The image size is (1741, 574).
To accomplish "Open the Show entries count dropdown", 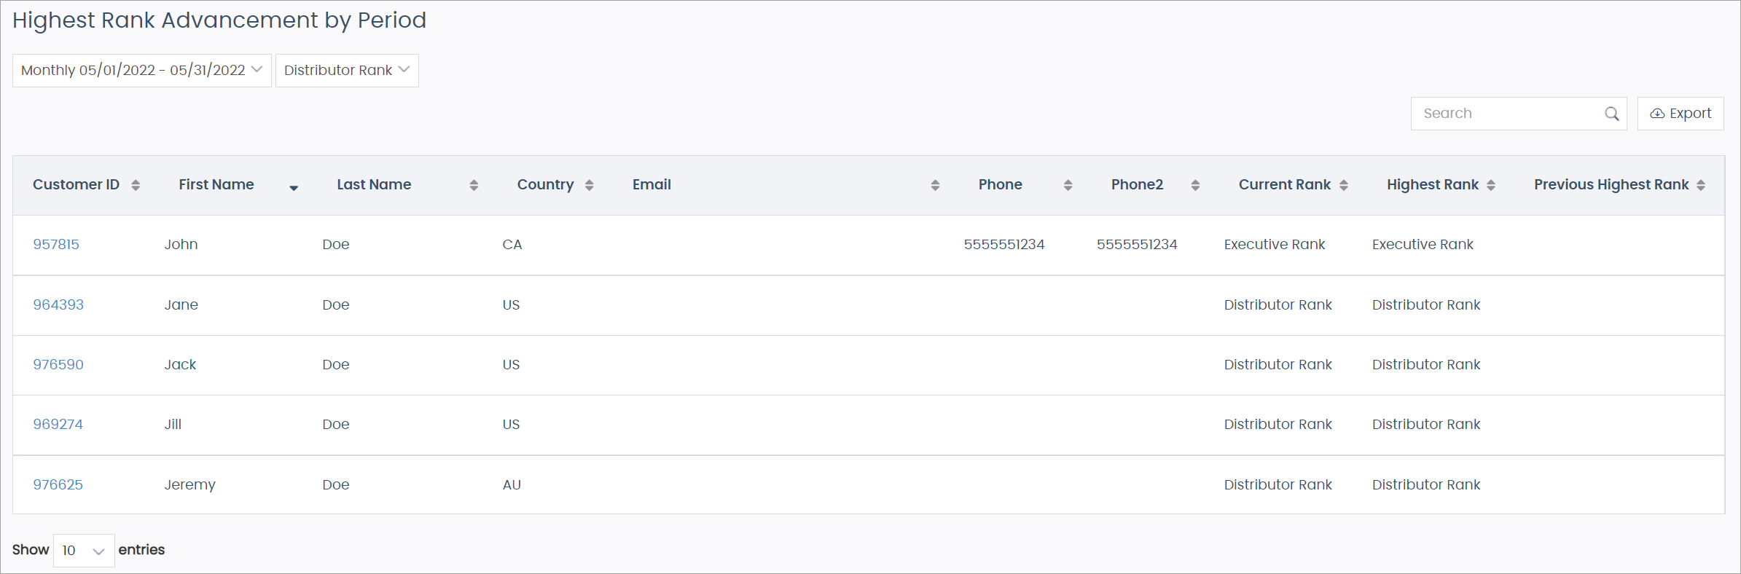I will click(x=84, y=551).
